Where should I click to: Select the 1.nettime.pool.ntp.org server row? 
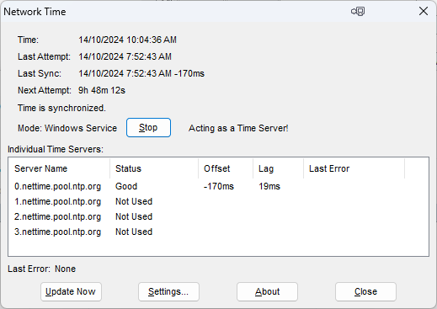pyautogui.click(x=218, y=201)
